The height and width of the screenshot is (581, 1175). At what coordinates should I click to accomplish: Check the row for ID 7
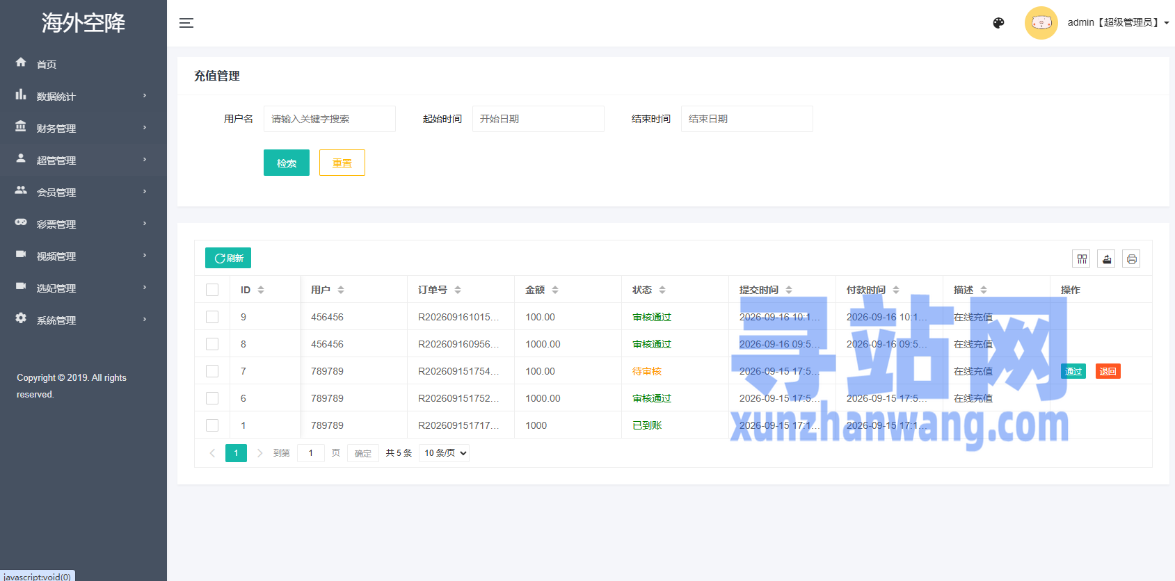212,371
